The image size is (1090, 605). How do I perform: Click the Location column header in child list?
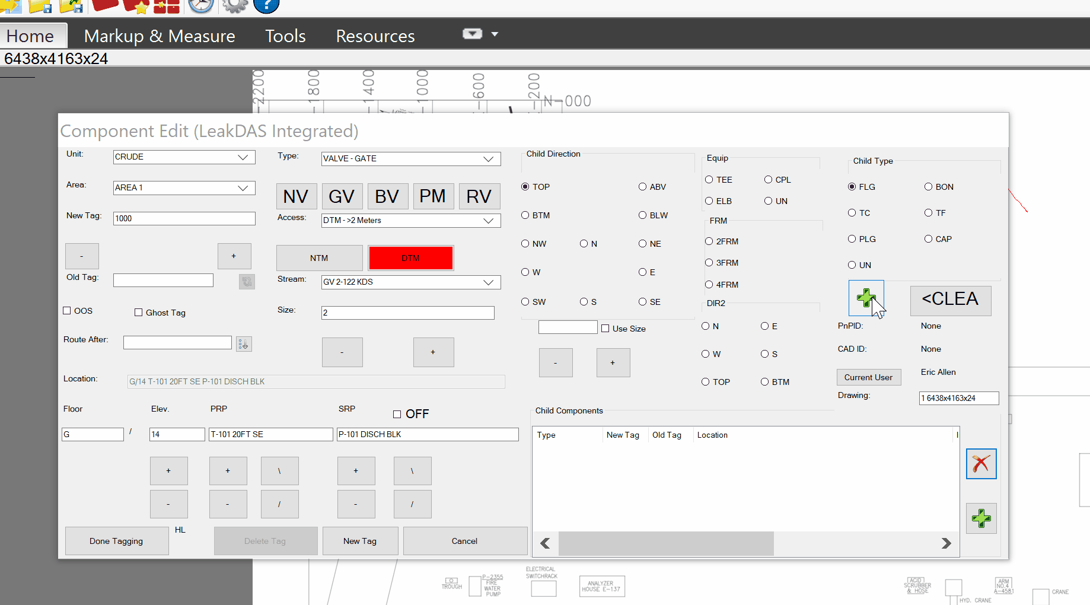(712, 435)
